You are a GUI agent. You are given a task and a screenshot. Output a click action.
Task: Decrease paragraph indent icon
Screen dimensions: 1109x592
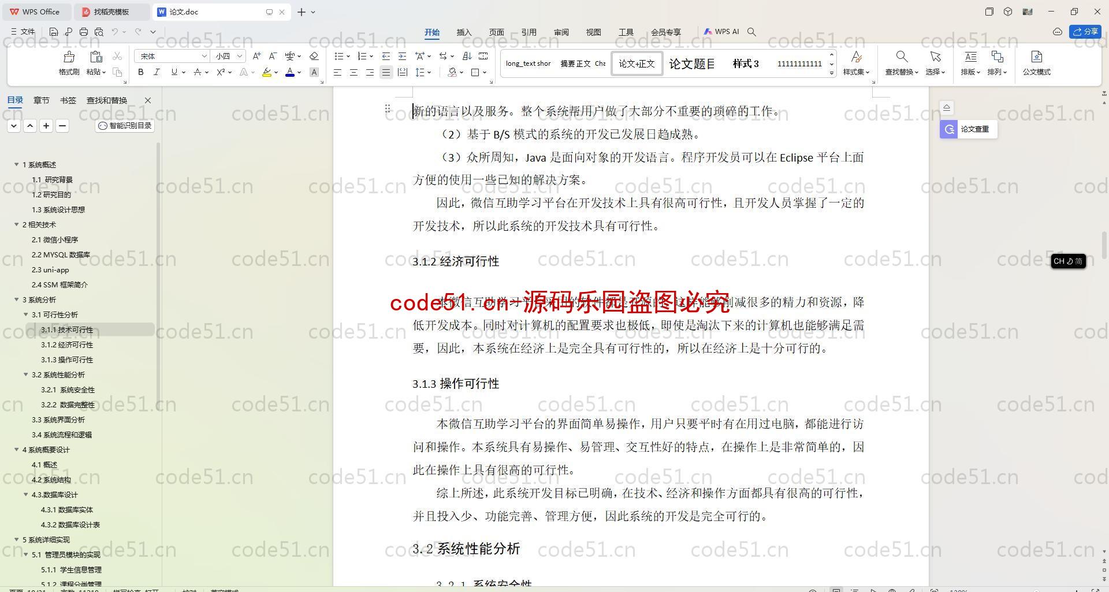(x=386, y=56)
